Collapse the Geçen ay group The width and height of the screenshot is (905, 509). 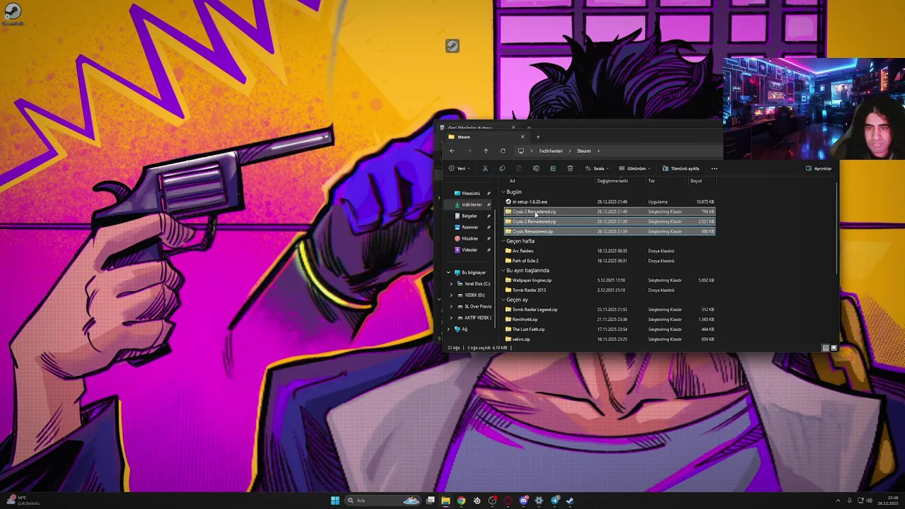503,300
